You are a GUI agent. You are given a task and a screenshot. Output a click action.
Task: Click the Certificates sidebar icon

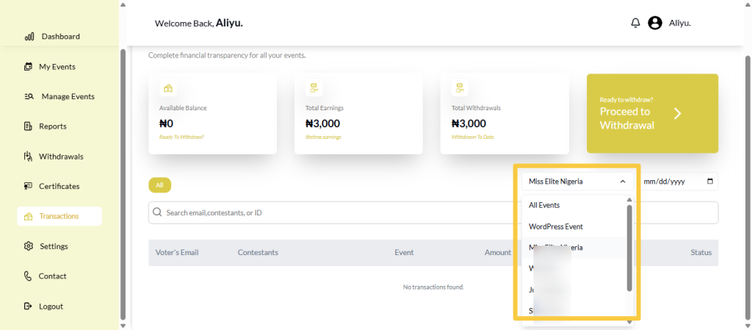tap(29, 187)
